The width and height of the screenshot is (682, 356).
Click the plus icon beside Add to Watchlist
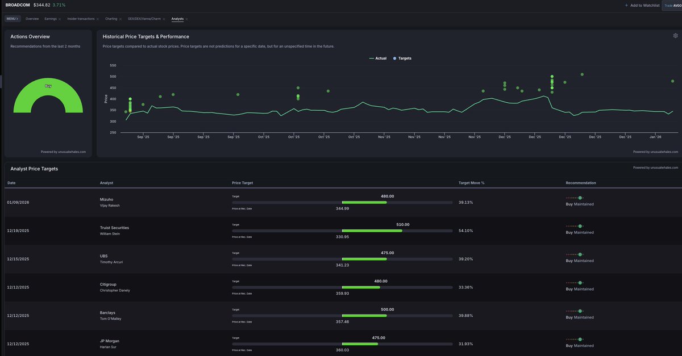coord(626,5)
